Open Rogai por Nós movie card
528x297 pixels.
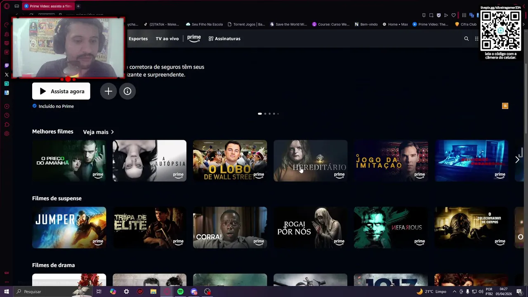[310, 227]
